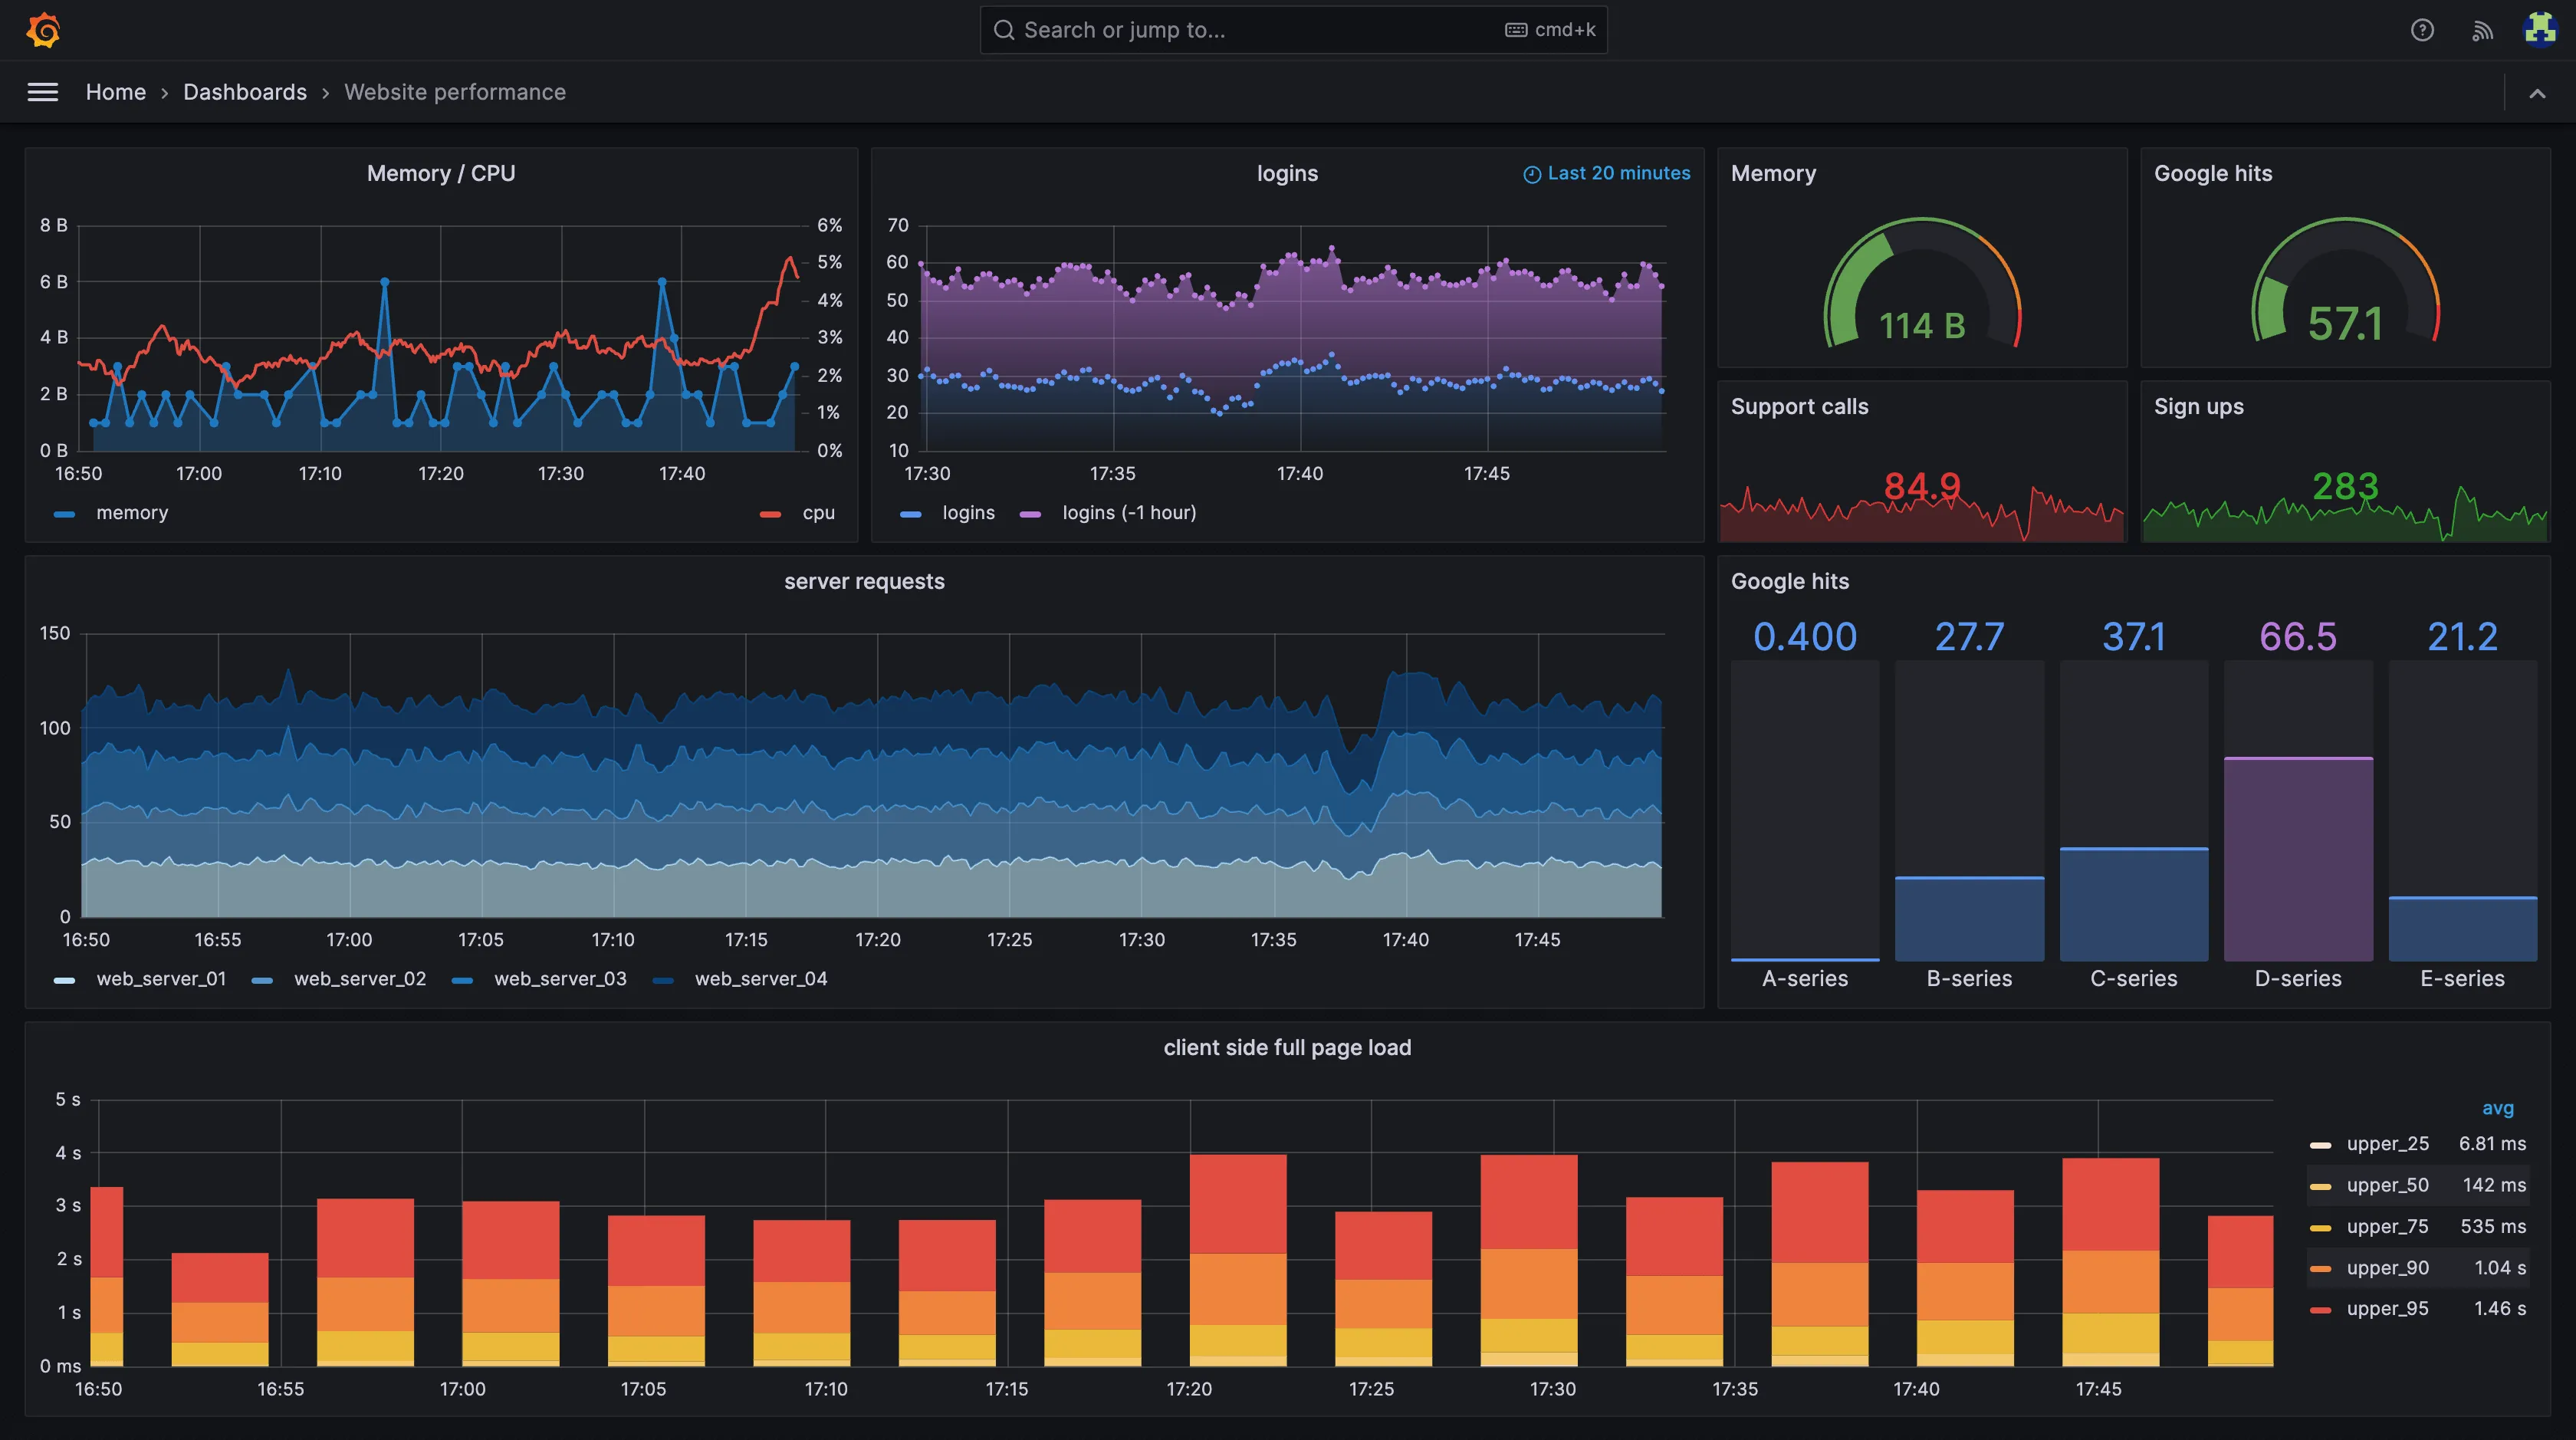This screenshot has height=1440, width=2576.
Task: Click the help question mark icon
Action: point(2422,28)
